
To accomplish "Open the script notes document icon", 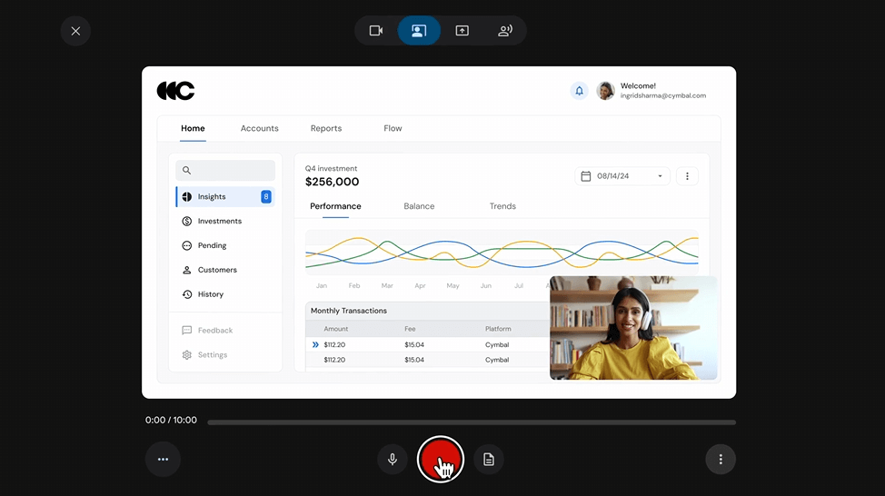I will pos(489,460).
